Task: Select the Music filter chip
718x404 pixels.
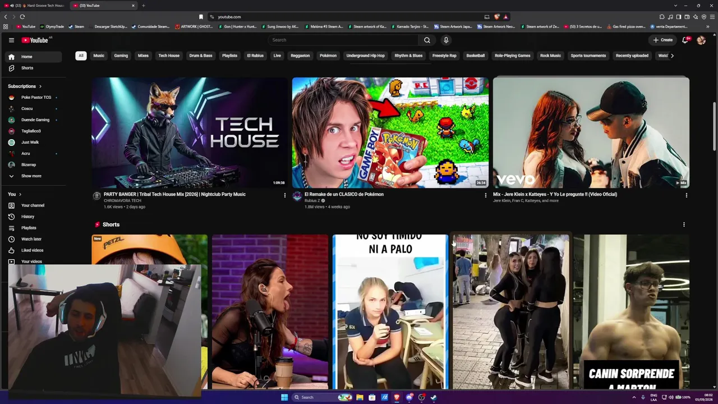Action: click(x=99, y=56)
